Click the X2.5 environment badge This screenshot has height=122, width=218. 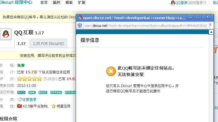21,92
